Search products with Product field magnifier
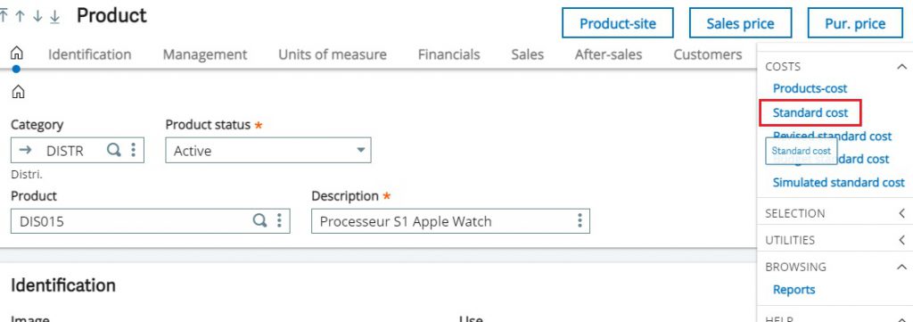 pyautogui.click(x=259, y=220)
